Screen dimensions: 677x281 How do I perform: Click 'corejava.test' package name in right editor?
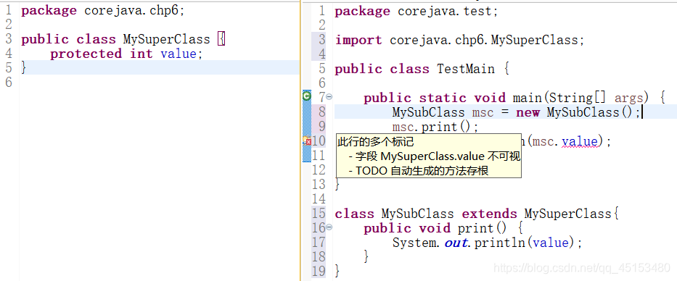pos(445,11)
